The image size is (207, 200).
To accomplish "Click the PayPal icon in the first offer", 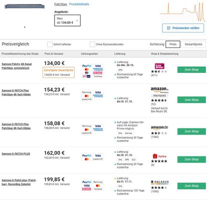I will point(86,66).
